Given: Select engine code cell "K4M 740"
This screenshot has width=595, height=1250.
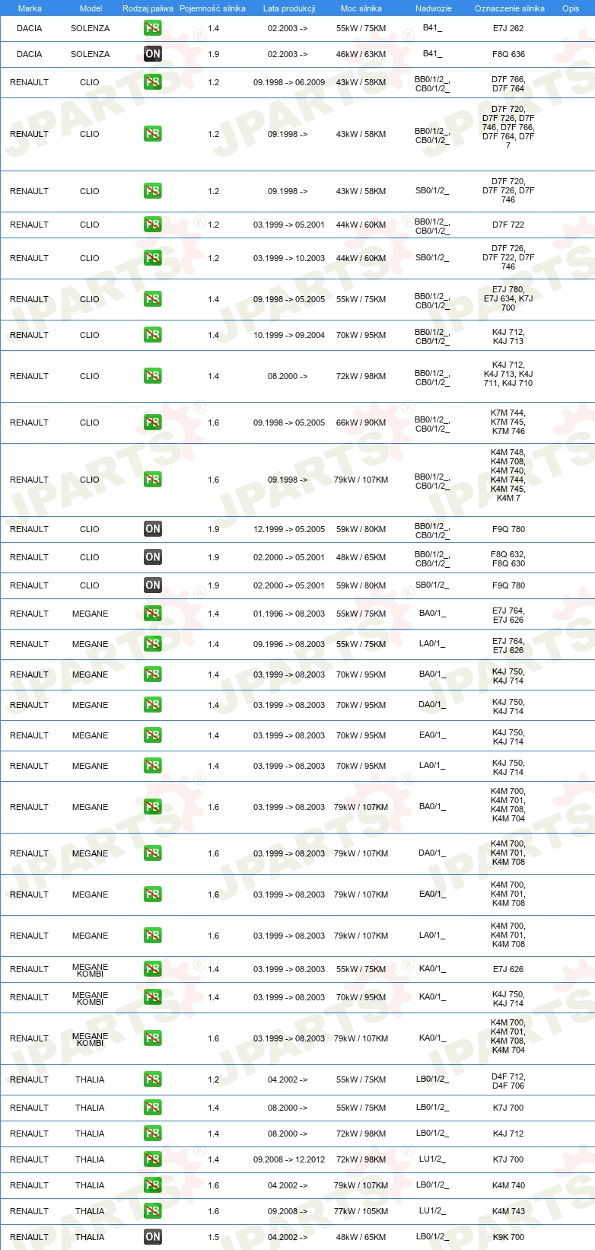Looking at the screenshot, I should [508, 1185].
